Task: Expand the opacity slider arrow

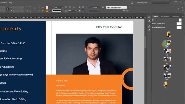Action: [x=75, y=11]
